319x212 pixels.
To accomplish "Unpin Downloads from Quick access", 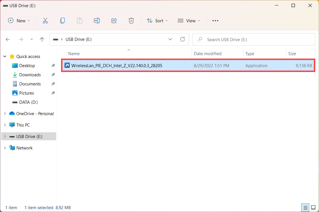I will pyautogui.click(x=53, y=75).
